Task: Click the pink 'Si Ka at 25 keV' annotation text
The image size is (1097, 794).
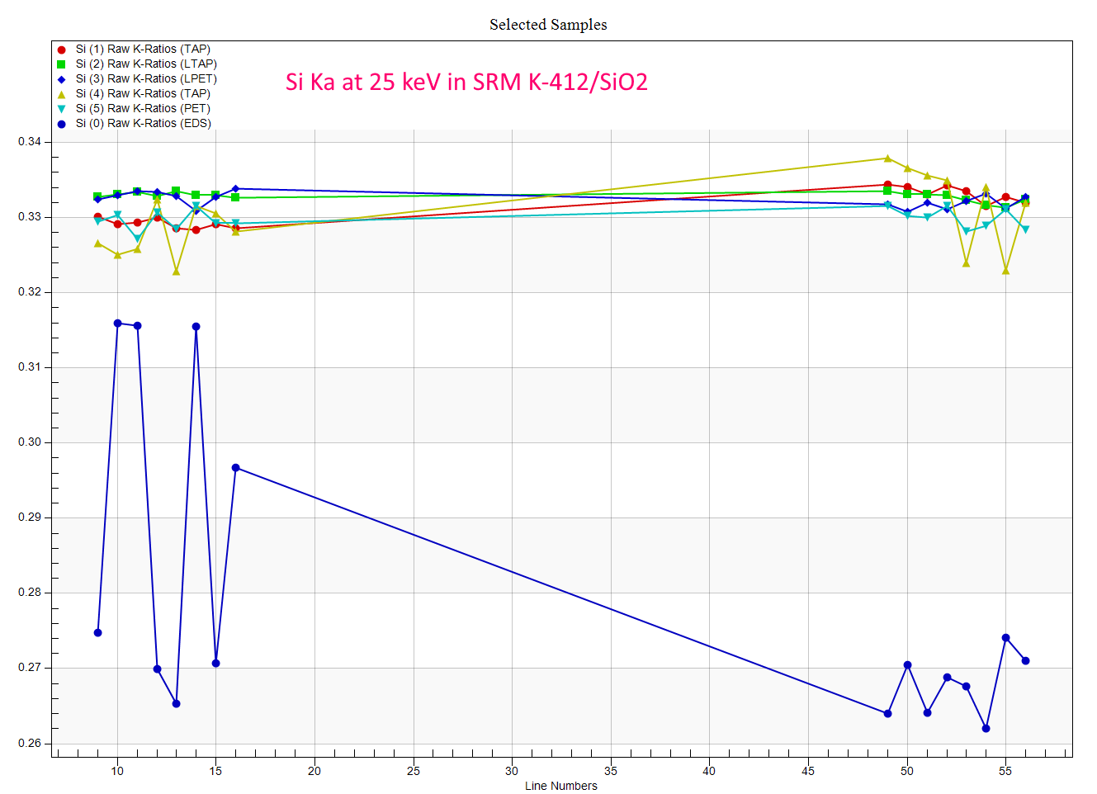Action: (x=466, y=82)
